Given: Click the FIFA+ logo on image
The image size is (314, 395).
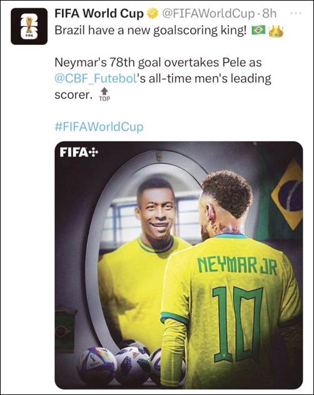Looking at the screenshot, I should tap(79, 152).
